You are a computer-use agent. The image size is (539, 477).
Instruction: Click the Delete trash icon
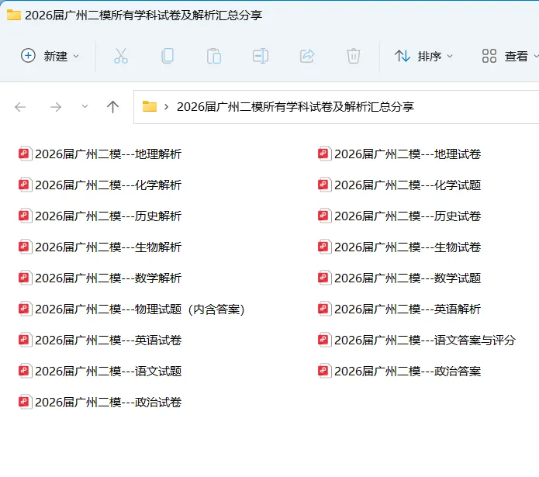click(x=354, y=56)
